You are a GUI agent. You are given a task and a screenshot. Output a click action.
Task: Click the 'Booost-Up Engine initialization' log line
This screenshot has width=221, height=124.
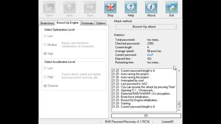pyautogui.click(x=135, y=100)
